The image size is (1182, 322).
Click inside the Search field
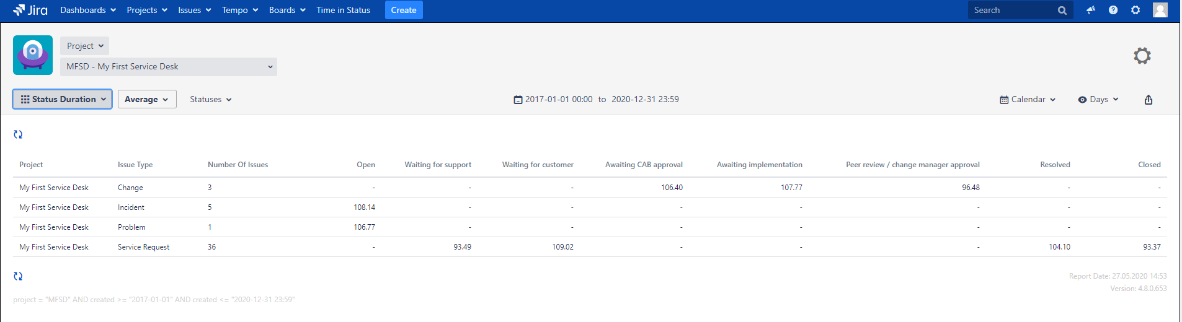[1012, 10]
